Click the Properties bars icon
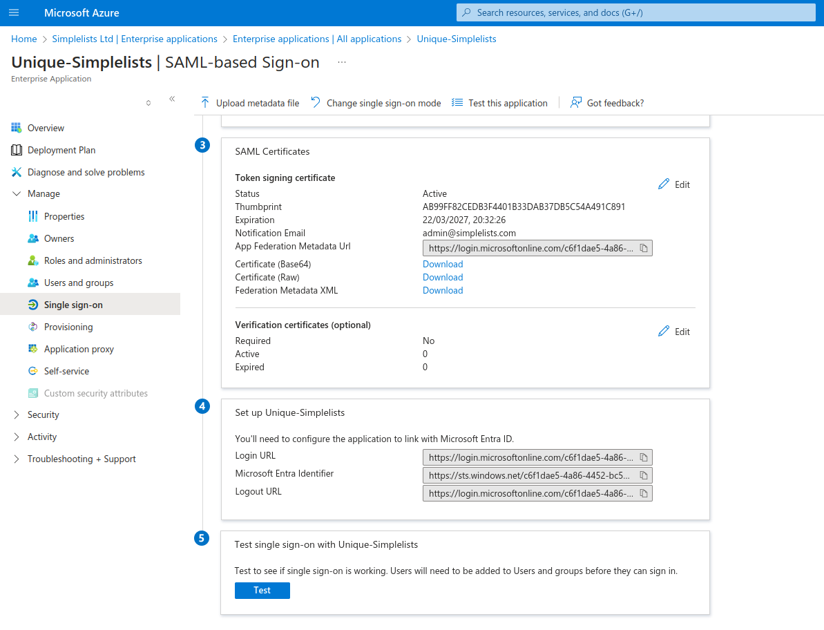The height and width of the screenshot is (630, 824). 33,216
